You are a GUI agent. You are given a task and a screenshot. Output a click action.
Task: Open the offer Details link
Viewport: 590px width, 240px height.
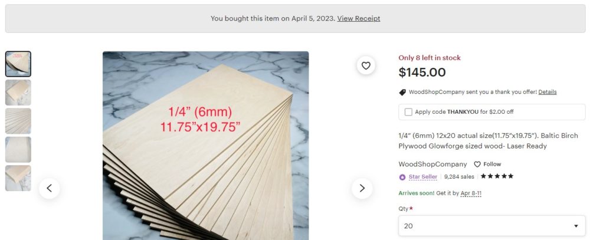coord(547,92)
